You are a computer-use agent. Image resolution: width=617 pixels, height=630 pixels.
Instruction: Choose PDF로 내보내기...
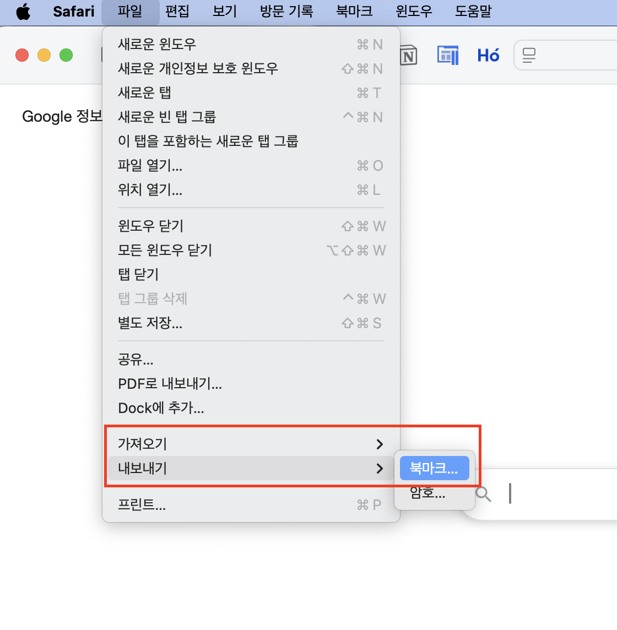pyautogui.click(x=170, y=383)
